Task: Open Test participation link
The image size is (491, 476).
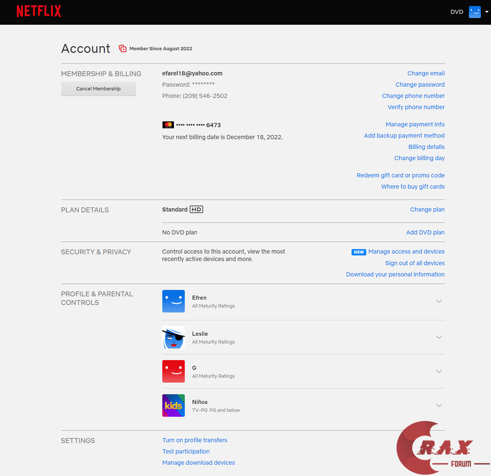Action: 186,452
